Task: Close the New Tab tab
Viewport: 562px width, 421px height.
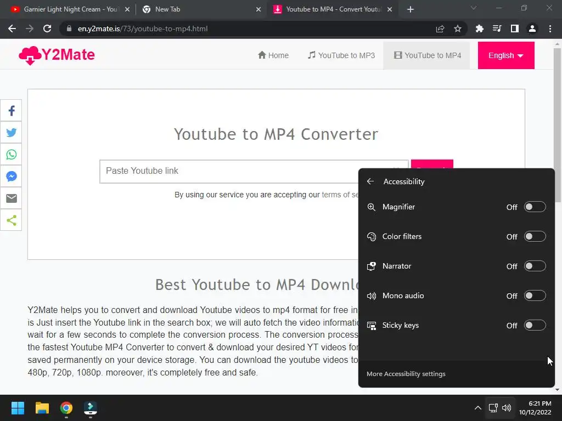Action: coord(258,9)
